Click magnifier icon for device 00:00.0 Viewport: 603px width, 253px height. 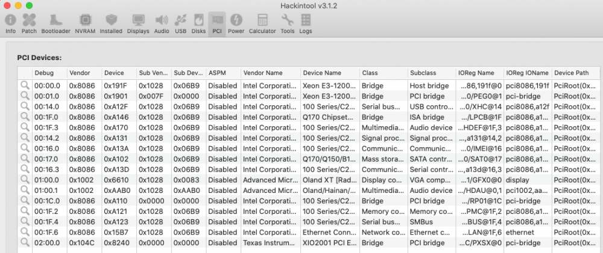tap(25, 86)
